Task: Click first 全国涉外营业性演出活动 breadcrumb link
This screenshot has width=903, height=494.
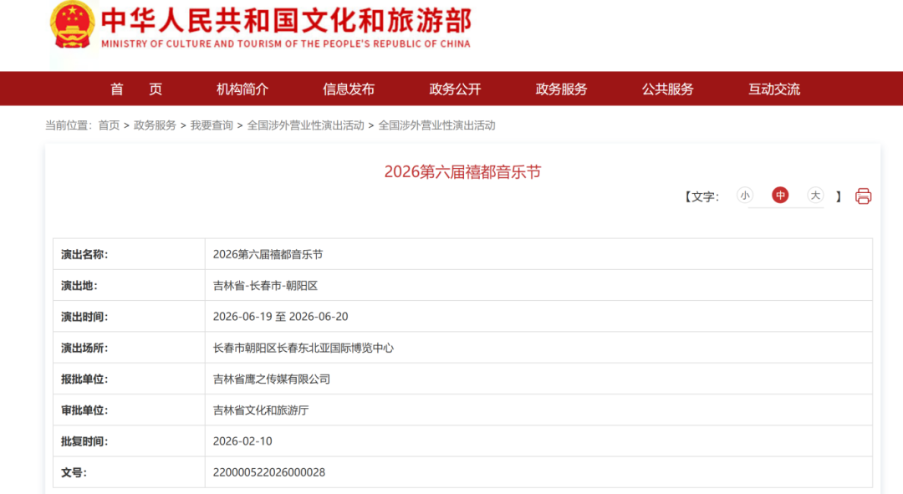Action: [305, 125]
